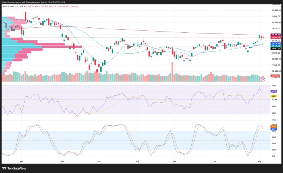Screen dimensions: 283x173
Task: Click the purple 61.96 RSI value label
Action: click(274, 91)
